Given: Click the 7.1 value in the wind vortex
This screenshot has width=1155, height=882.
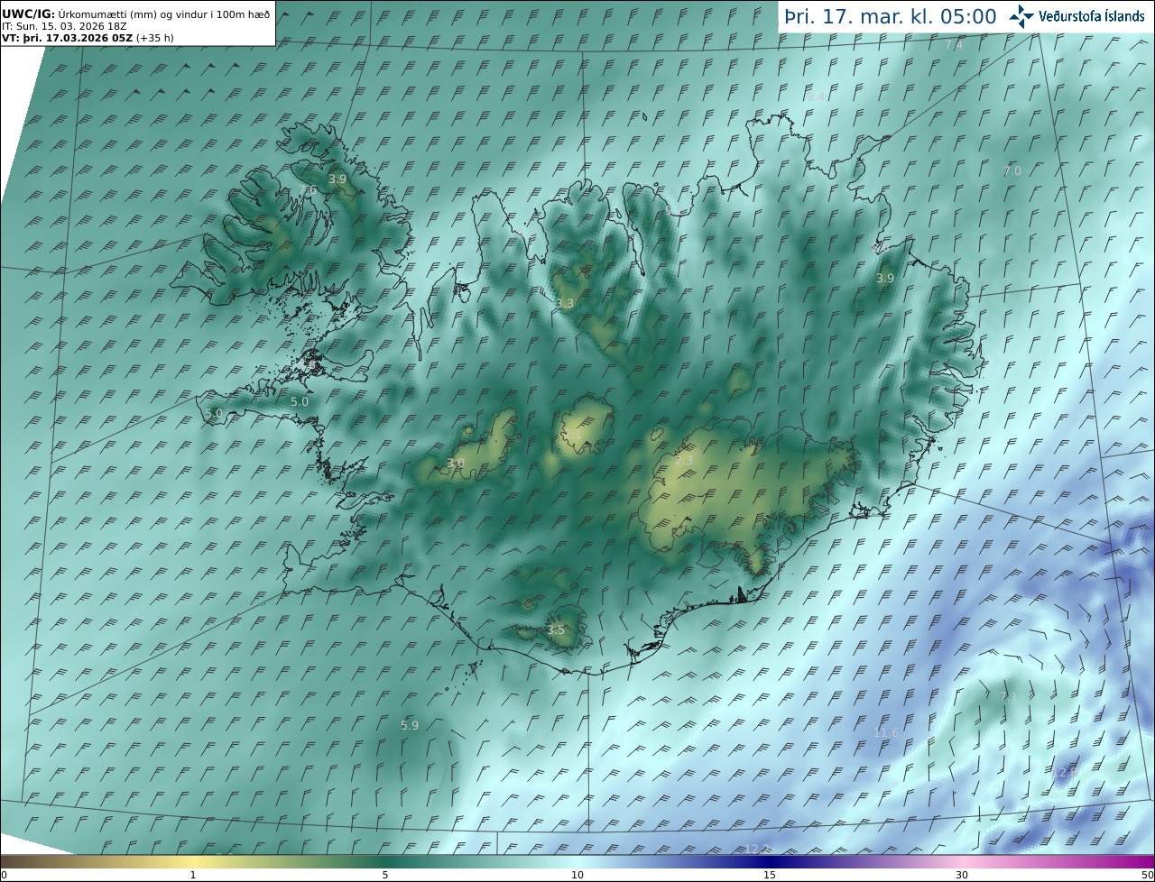Looking at the screenshot, I should tap(1009, 696).
